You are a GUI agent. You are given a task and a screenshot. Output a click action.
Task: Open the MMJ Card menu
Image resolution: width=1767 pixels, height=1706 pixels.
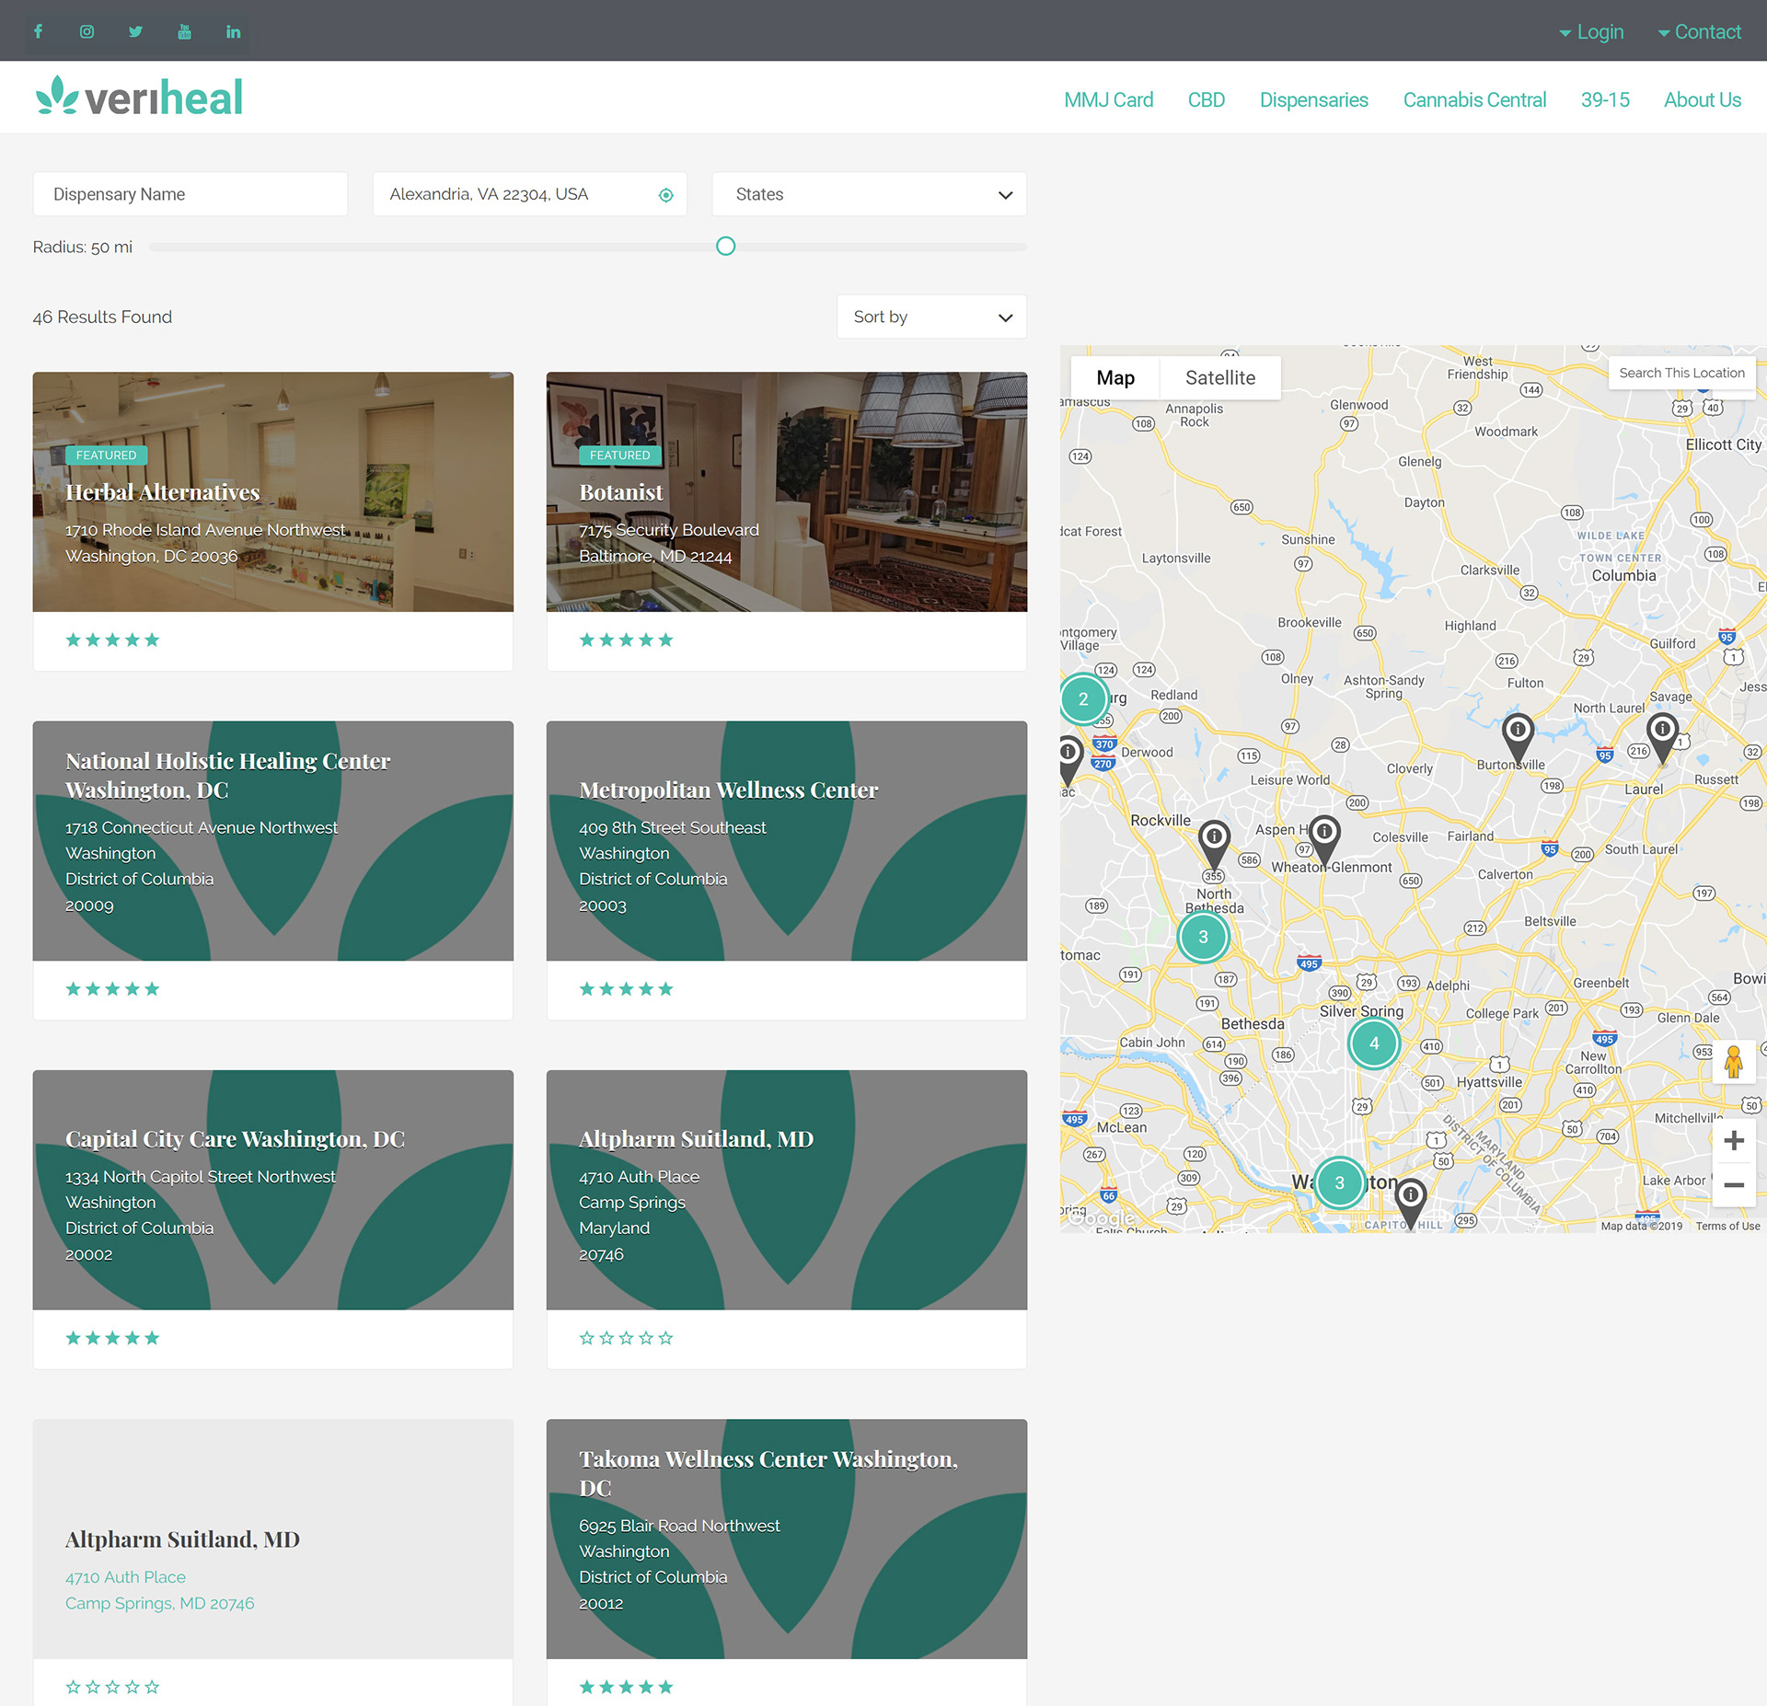[x=1108, y=99]
